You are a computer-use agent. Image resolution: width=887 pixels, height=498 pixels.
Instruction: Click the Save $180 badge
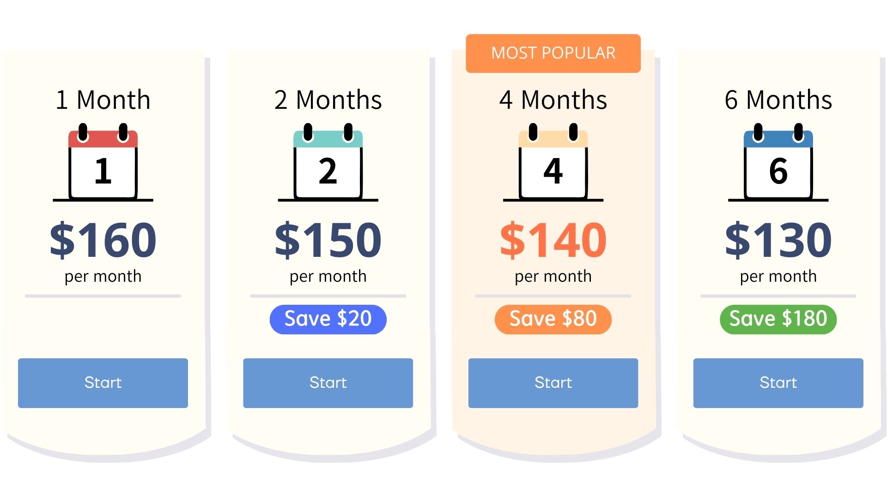coord(778,319)
